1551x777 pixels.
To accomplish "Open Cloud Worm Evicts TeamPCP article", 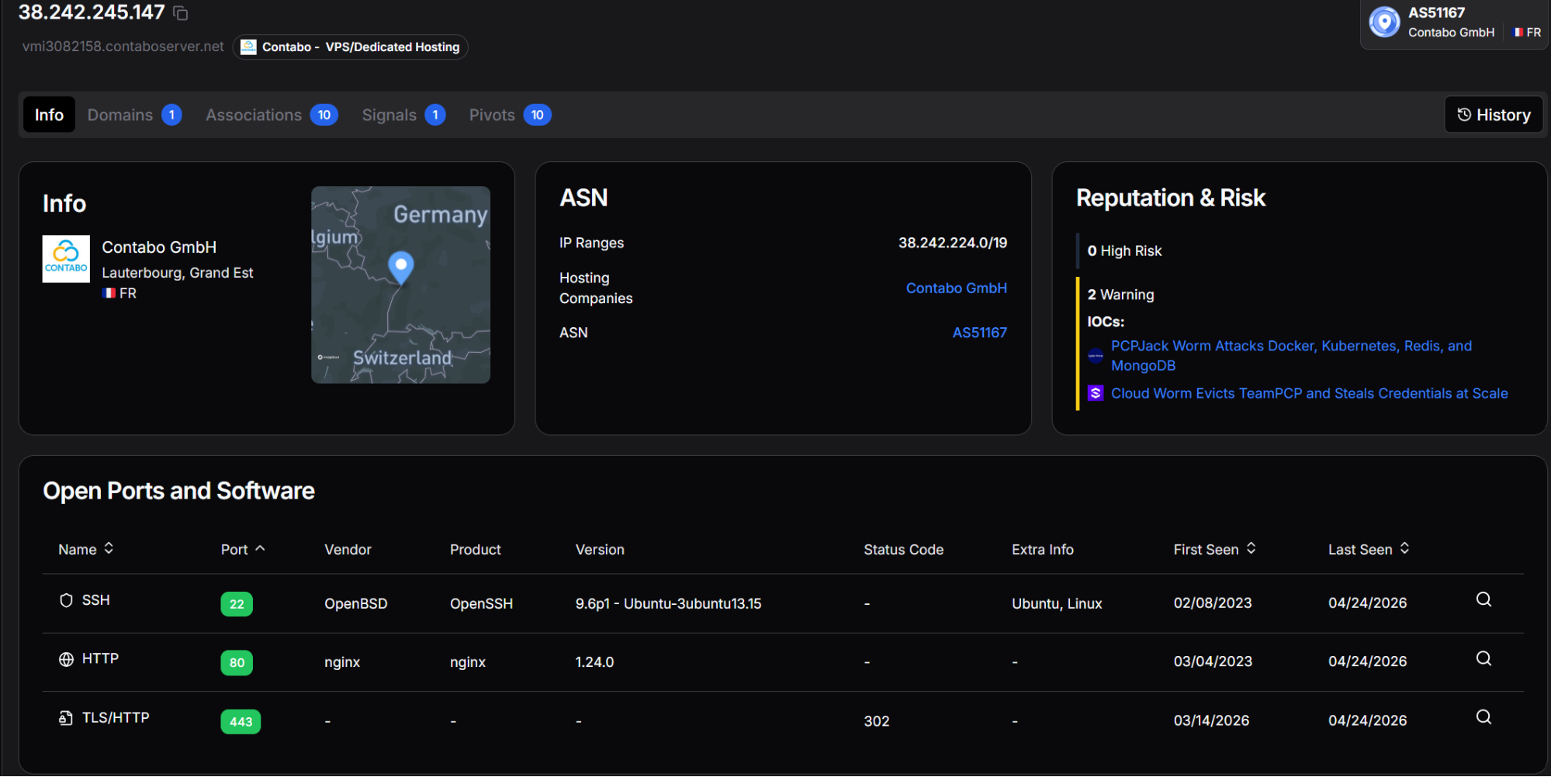I will (1309, 393).
